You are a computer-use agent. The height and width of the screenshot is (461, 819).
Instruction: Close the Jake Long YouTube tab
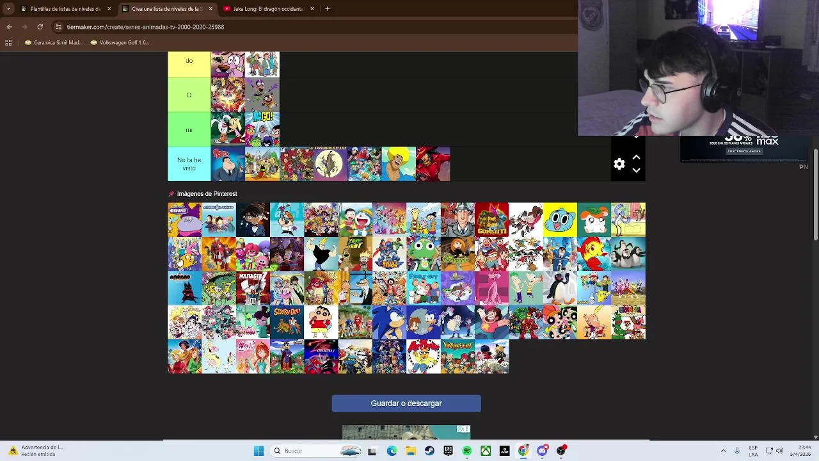(312, 9)
